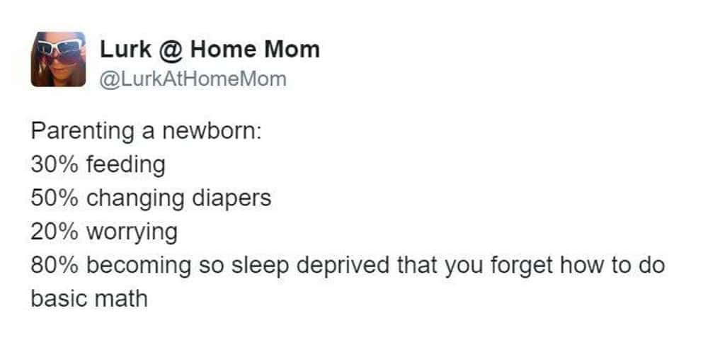
Task: Click the word "diapers"
Action: [x=232, y=198]
